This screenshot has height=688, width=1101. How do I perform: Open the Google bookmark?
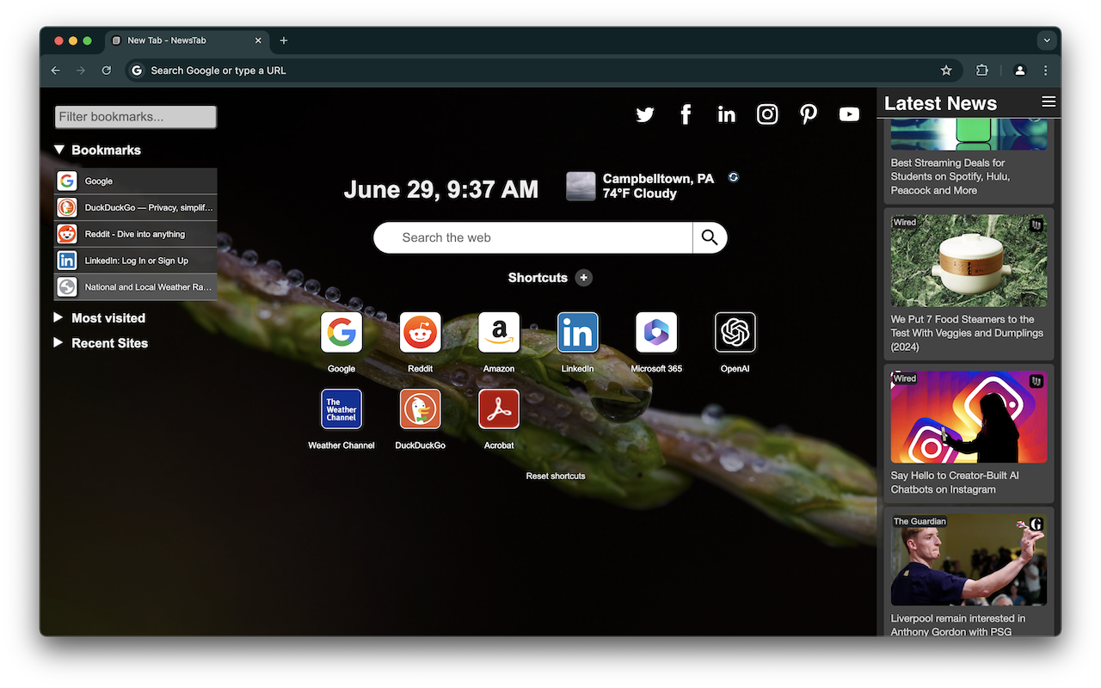135,181
